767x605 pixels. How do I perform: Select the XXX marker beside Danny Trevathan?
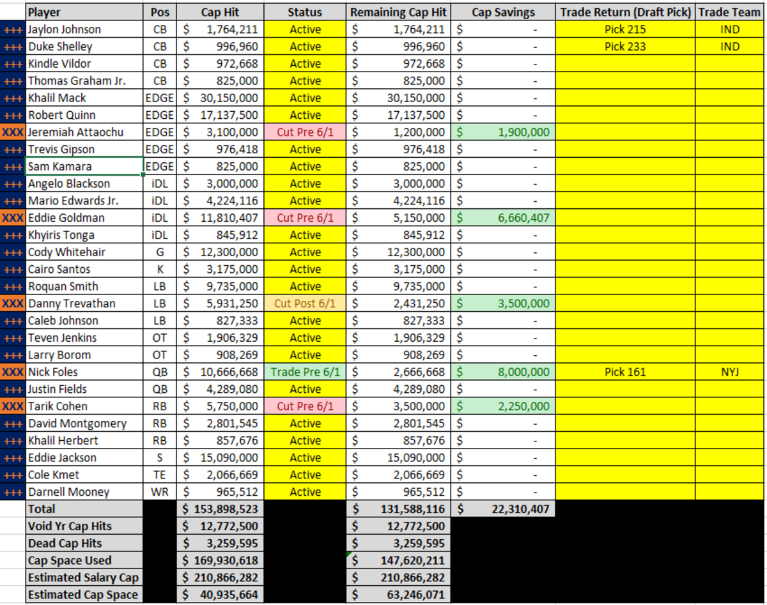pos(13,303)
